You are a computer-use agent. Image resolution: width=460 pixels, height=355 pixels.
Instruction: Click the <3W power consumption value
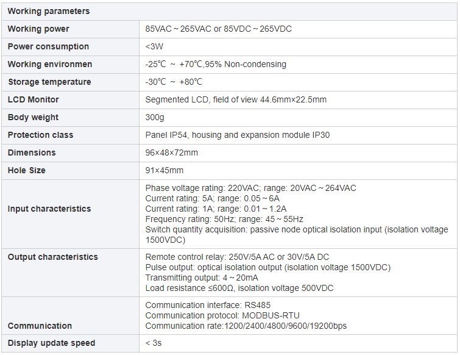tap(154, 47)
